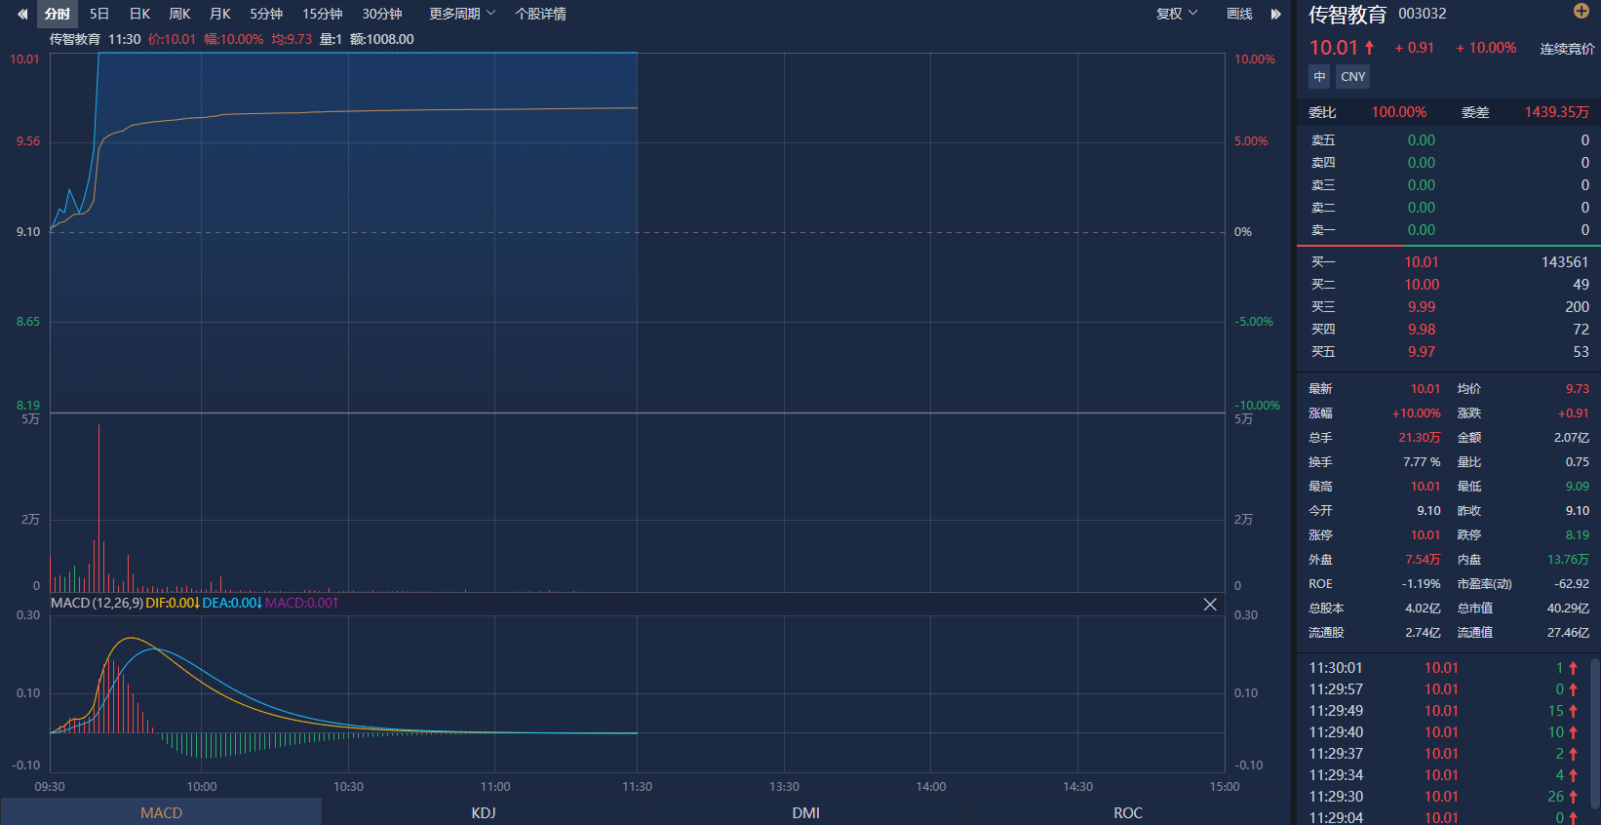This screenshot has height=825, width=1601.
Task: Click the CNY currency badge
Action: (x=1352, y=77)
